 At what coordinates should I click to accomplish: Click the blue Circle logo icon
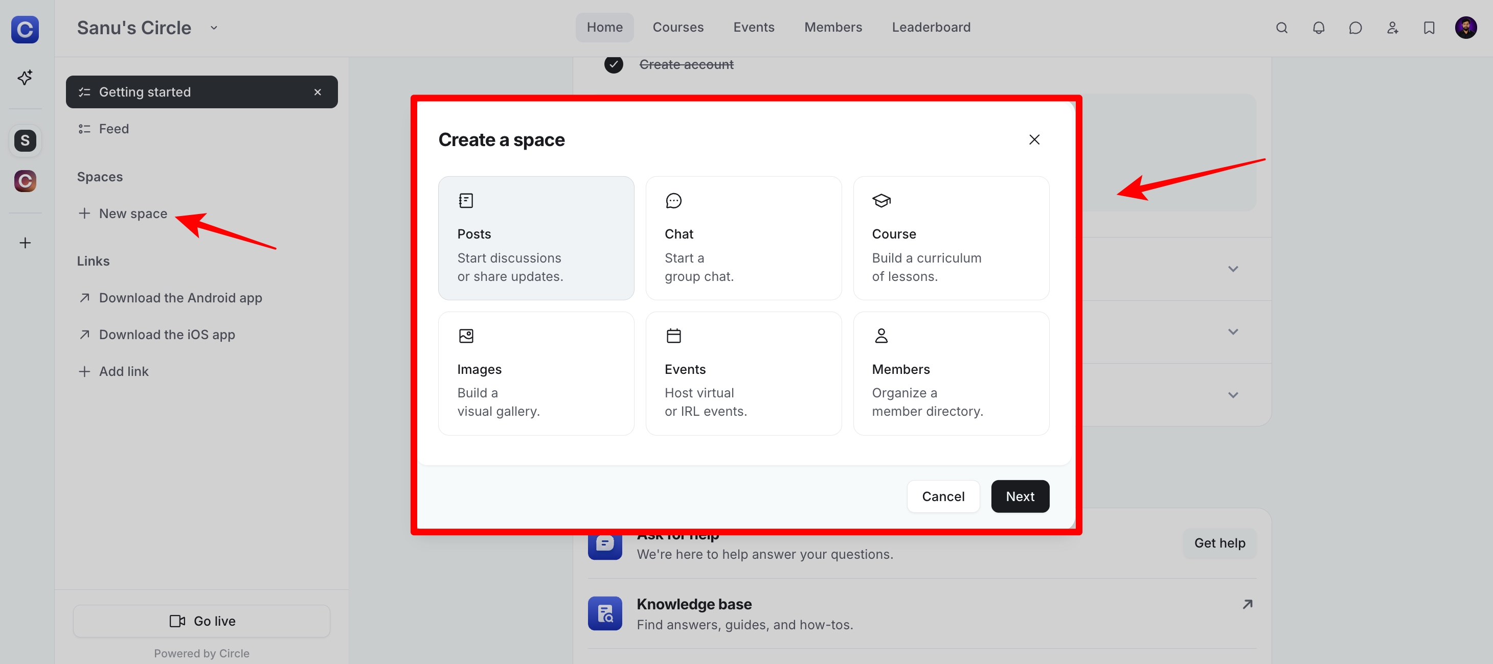(25, 30)
